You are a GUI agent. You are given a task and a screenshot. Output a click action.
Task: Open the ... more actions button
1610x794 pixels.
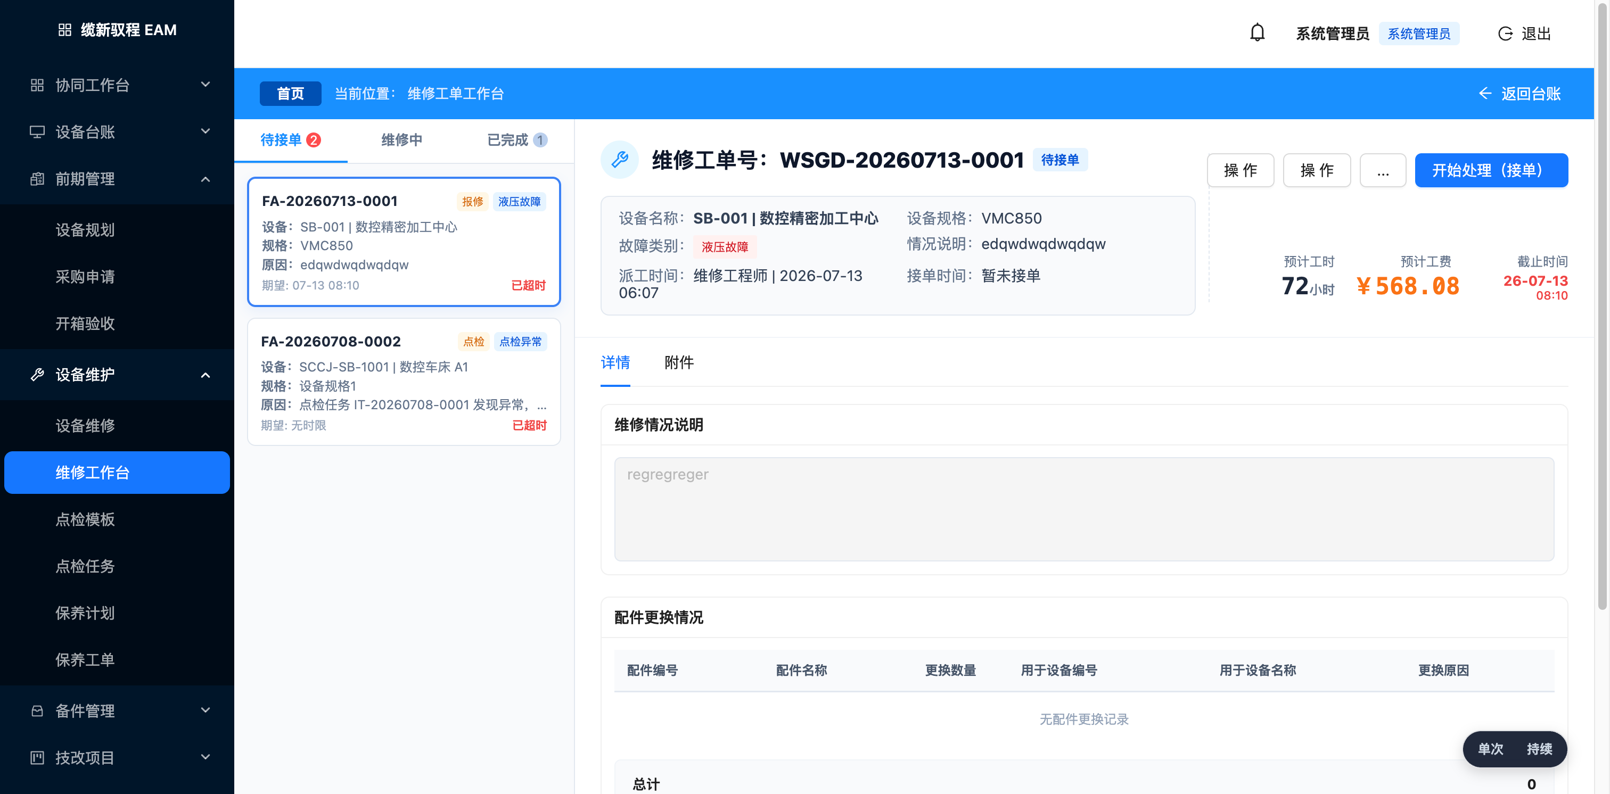click(1383, 170)
